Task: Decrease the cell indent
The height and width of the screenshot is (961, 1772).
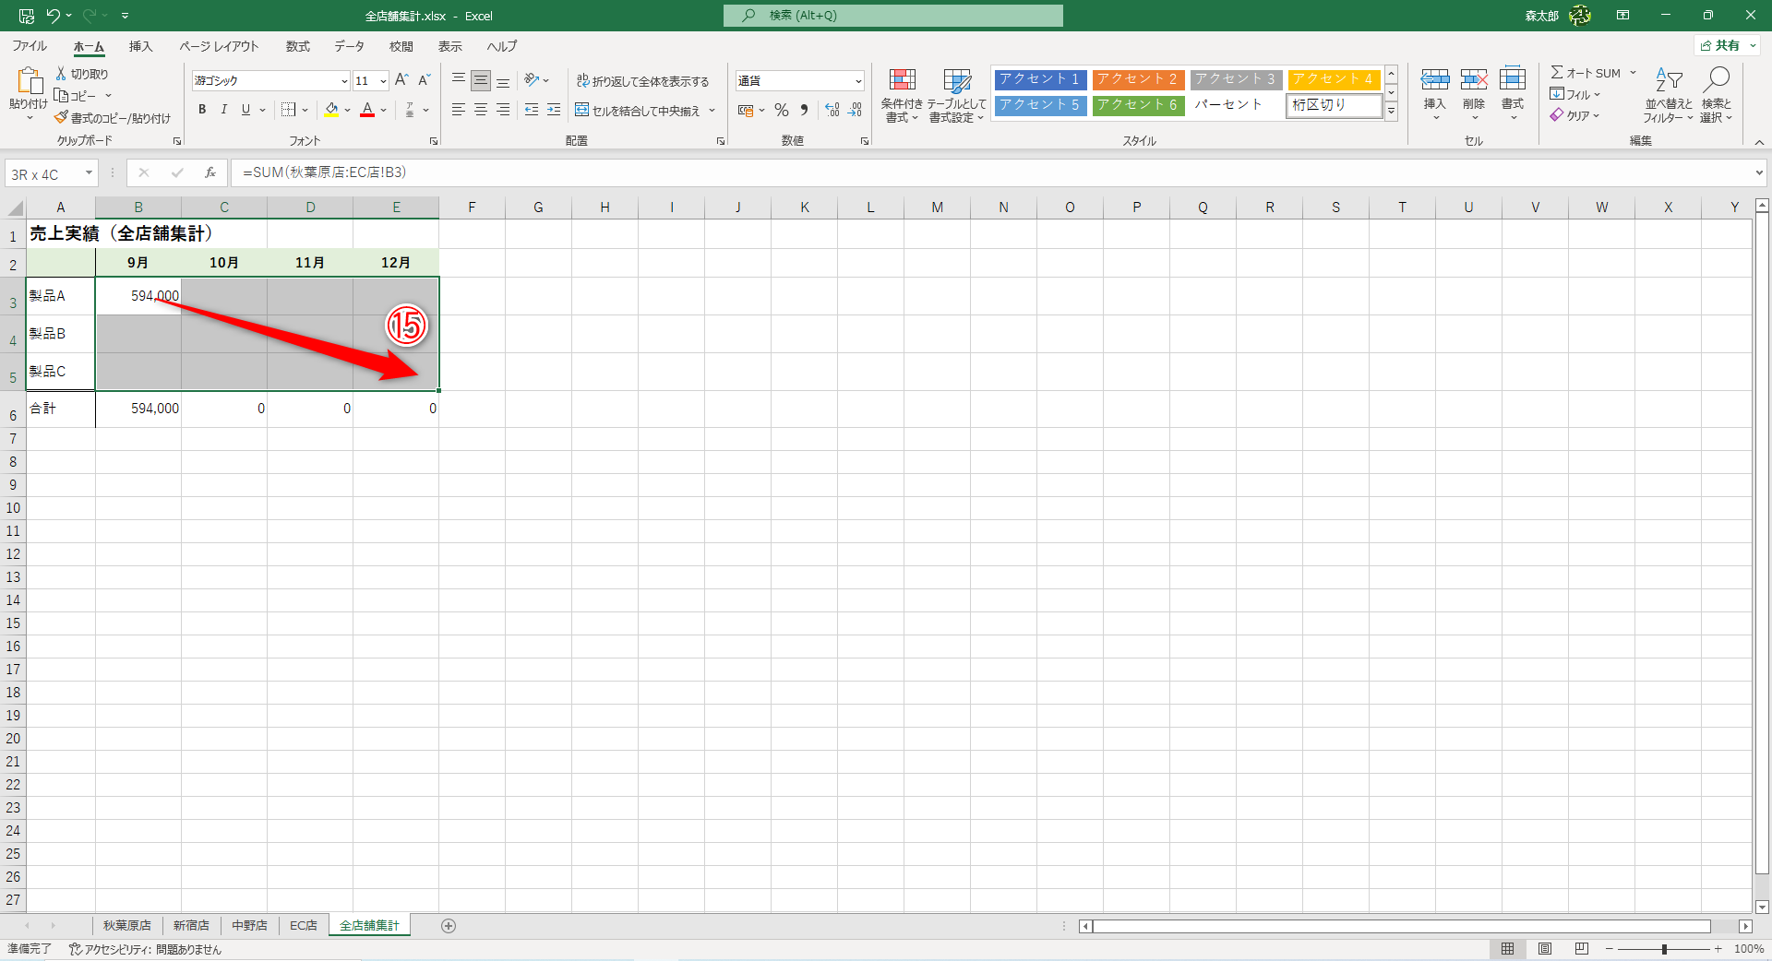Action: (532, 110)
